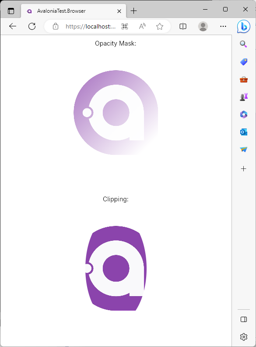Viewport: 256px width, 347px height.
Task: Open the Games chess pieces icon
Action: [244, 97]
